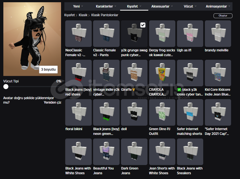The width and height of the screenshot is (240, 179).
Task: Click the Oluştur button
Action: pyautogui.click(x=223, y=16)
